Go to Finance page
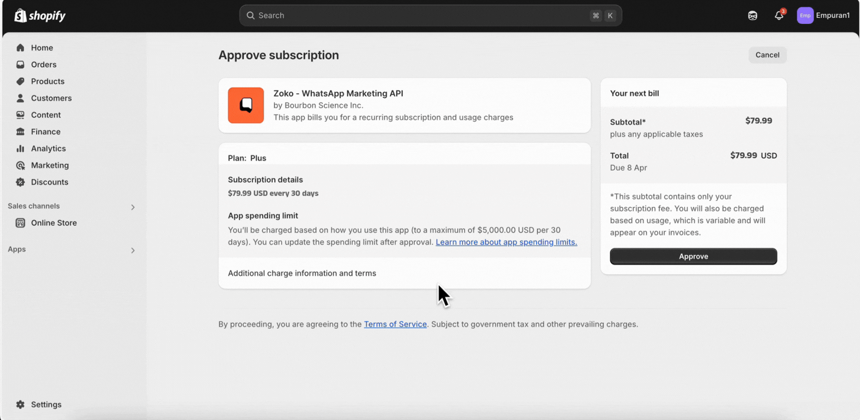This screenshot has height=420, width=860. pyautogui.click(x=45, y=132)
